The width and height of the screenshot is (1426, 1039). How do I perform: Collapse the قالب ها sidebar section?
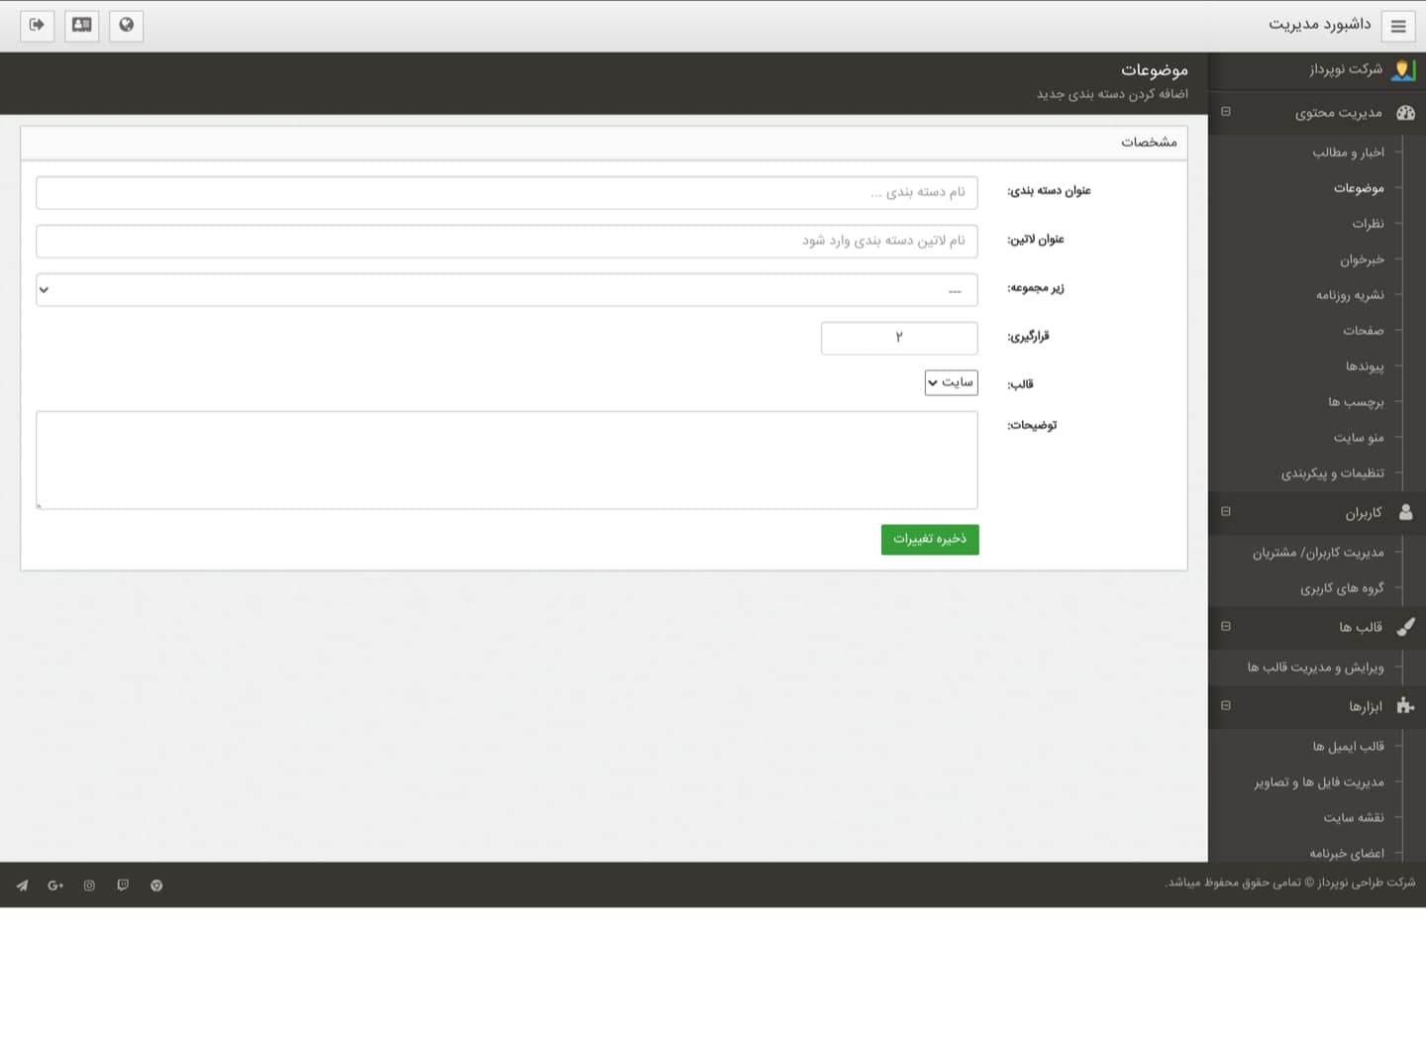click(1226, 627)
